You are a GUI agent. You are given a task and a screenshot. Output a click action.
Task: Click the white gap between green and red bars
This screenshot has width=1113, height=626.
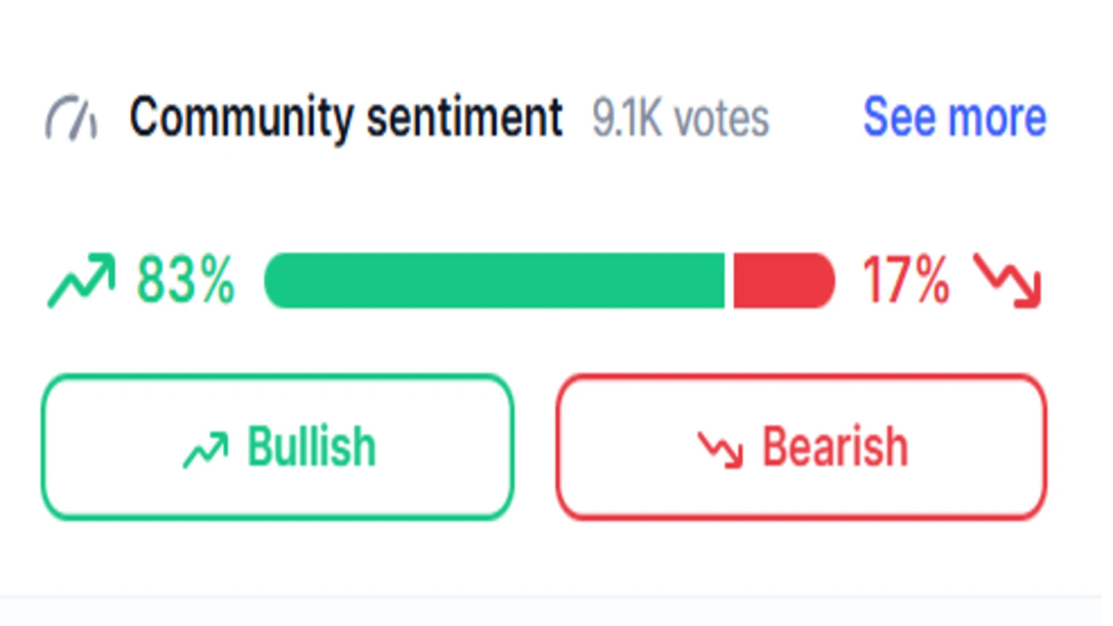coord(729,280)
